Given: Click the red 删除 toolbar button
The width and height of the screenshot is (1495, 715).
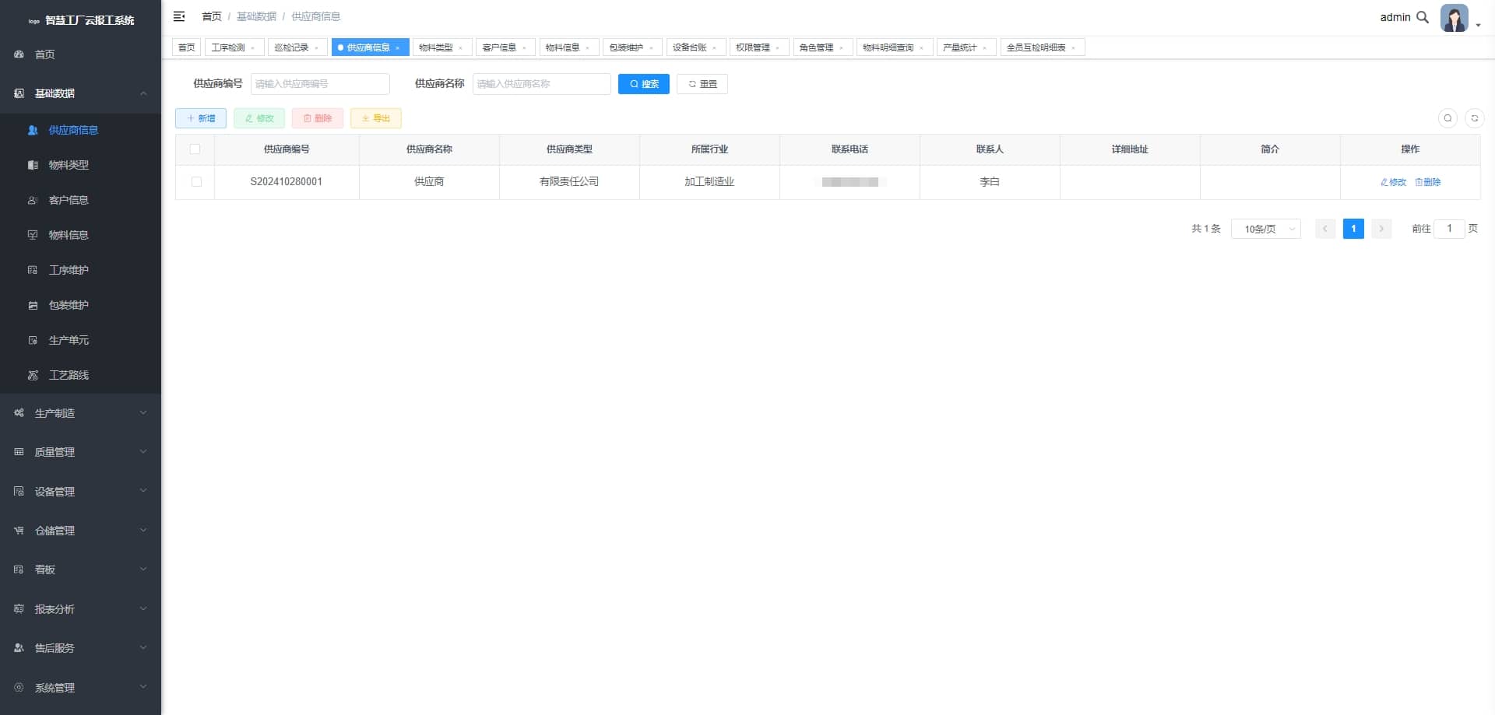Looking at the screenshot, I should click(x=318, y=118).
